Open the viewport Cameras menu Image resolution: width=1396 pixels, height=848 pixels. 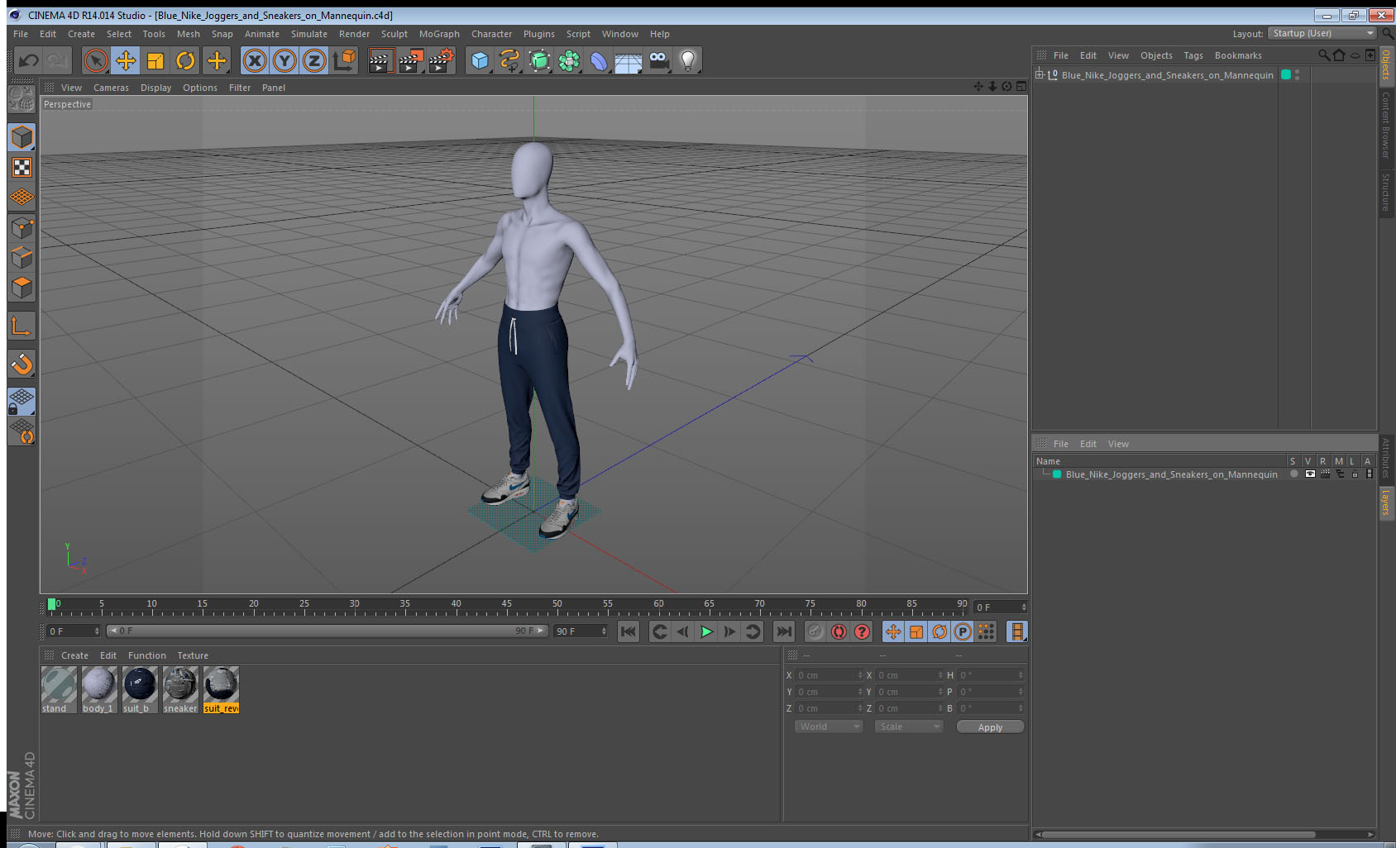click(111, 88)
